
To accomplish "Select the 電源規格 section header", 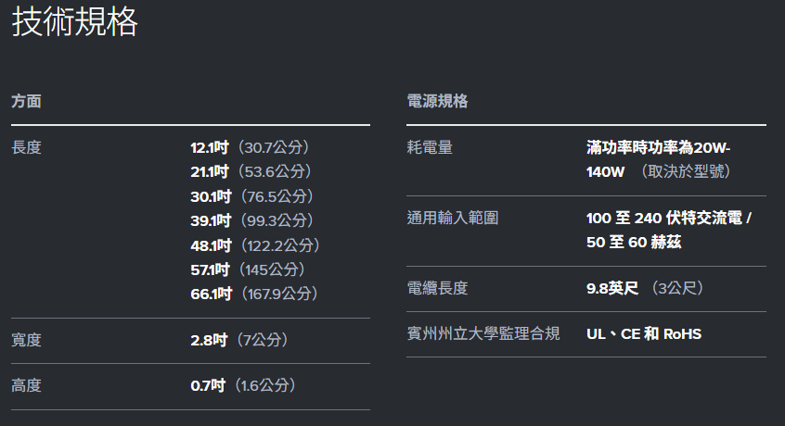I will 437,101.
